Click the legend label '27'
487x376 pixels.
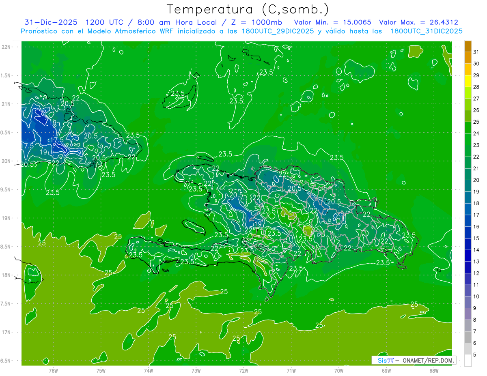(x=476, y=99)
